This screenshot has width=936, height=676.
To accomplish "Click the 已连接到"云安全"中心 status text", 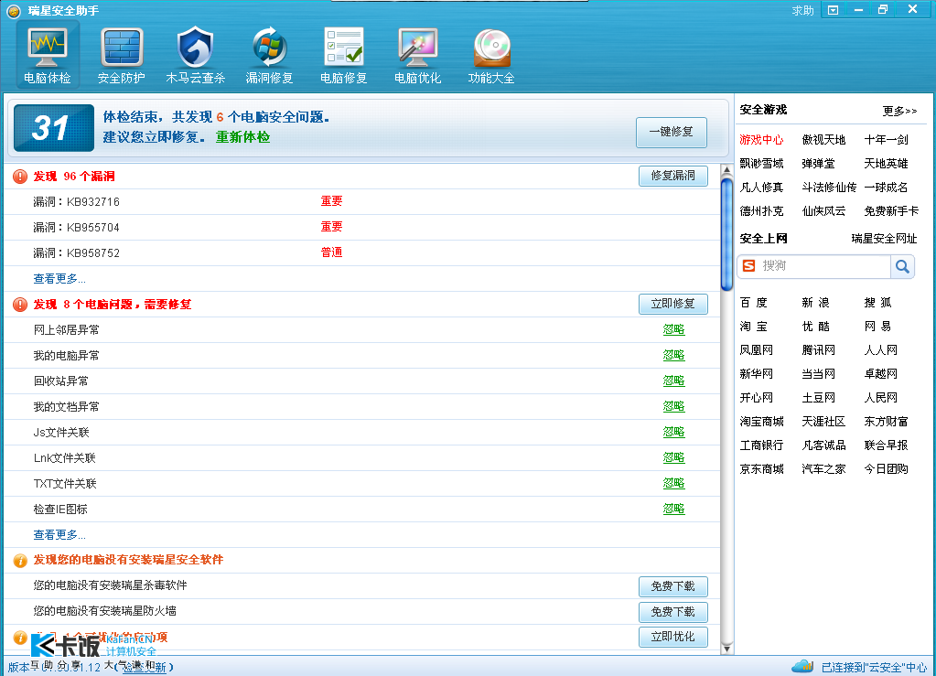I will 874,667.
